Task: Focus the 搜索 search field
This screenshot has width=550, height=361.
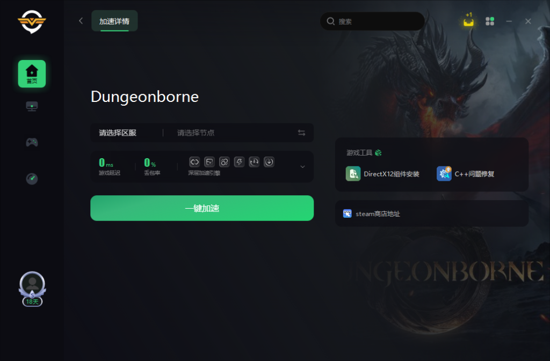Action: click(372, 21)
